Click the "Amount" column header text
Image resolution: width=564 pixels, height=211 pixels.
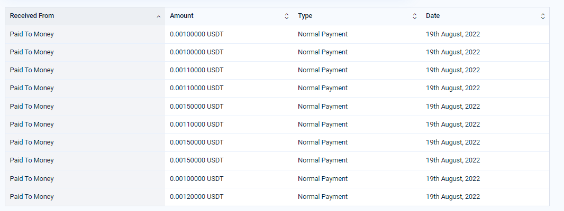pos(181,16)
